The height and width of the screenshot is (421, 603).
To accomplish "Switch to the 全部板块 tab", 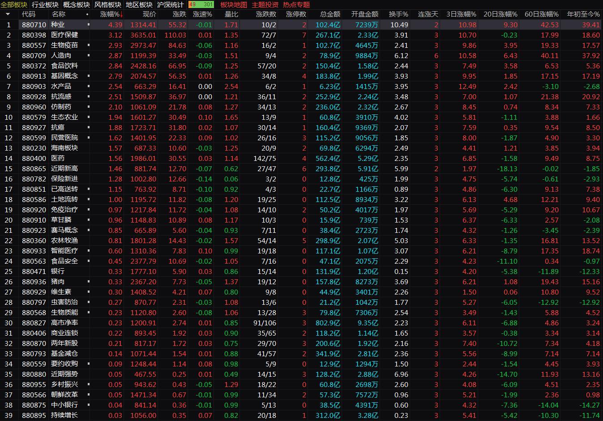I will pyautogui.click(x=14, y=4).
